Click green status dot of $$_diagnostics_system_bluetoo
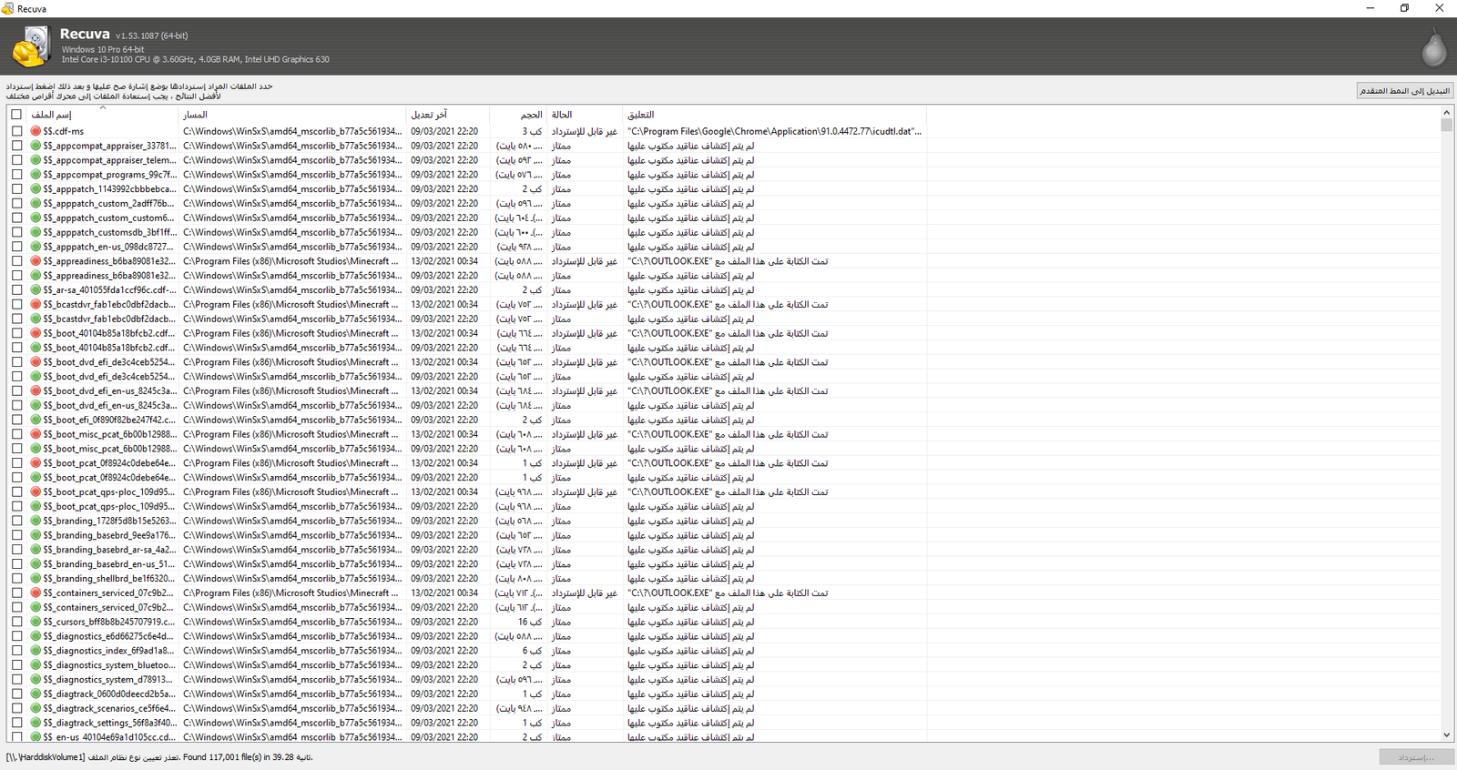This screenshot has width=1457, height=770. point(36,665)
